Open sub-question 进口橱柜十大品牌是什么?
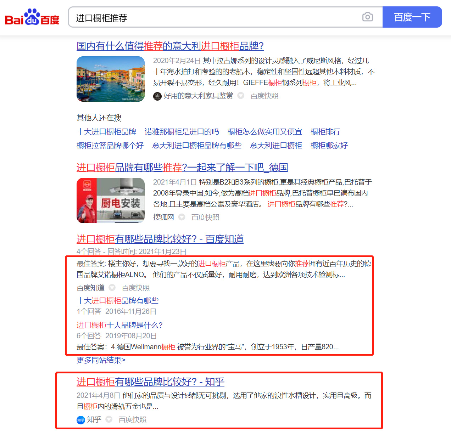Screen dimensions: 451x435 [119, 325]
